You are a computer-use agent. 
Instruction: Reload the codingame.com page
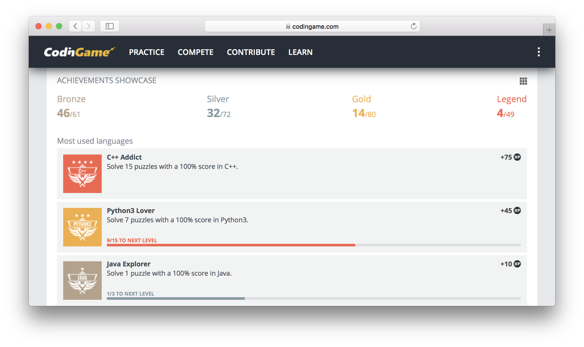(413, 26)
